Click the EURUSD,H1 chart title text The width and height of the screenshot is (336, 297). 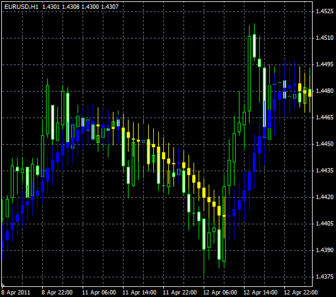(21, 7)
